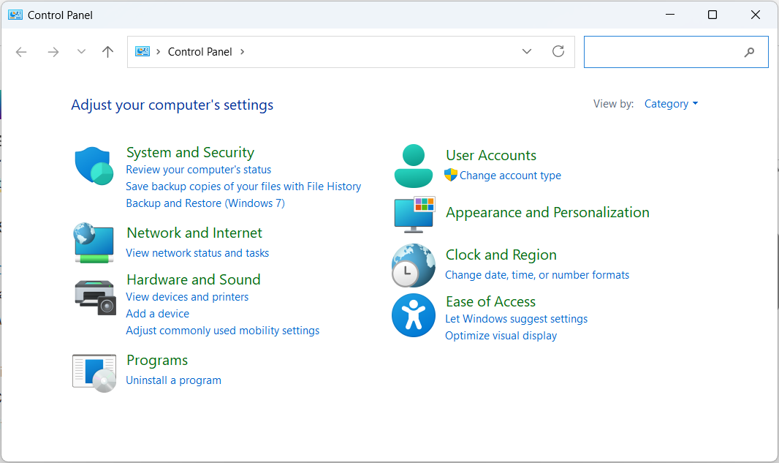Refresh the Control Panel view
Screen dimensions: 779x463
pos(558,51)
